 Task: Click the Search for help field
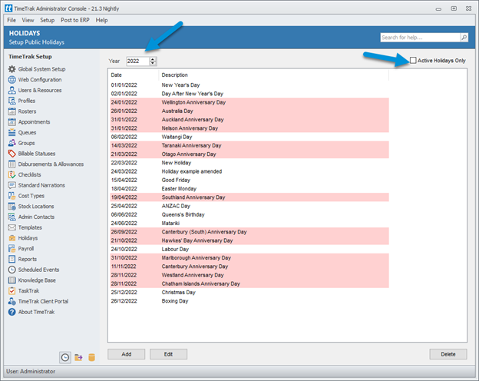coord(421,38)
